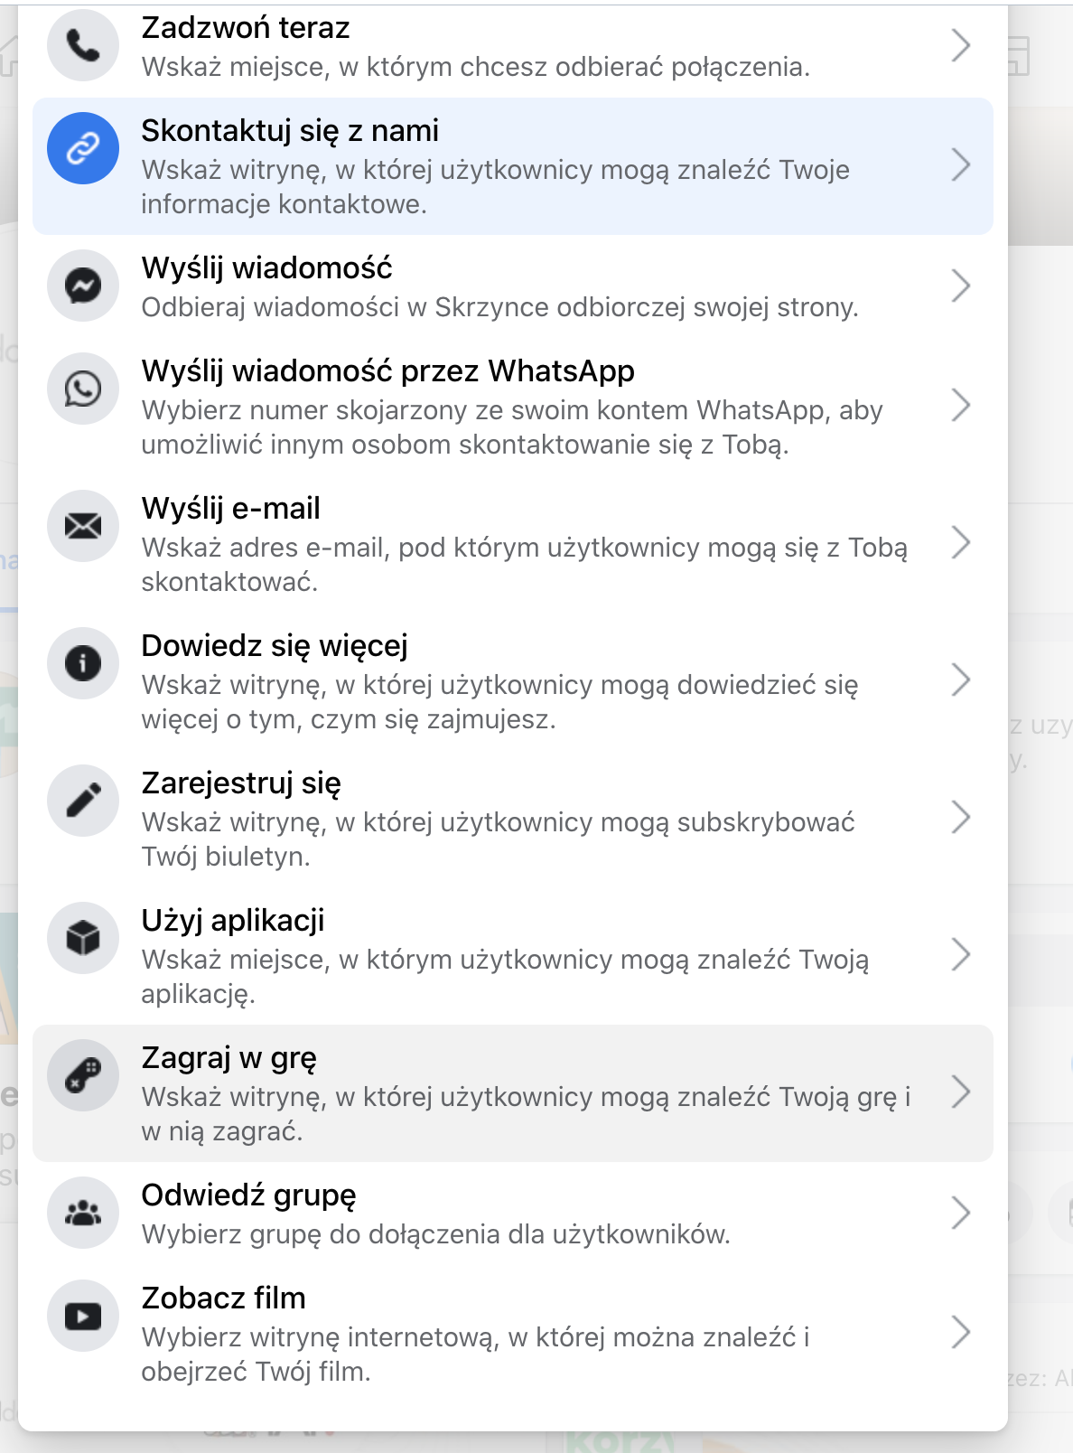The image size is (1073, 1453).
Task: Click the blue link icon for Skontaktuj się z nami
Action: (x=83, y=148)
